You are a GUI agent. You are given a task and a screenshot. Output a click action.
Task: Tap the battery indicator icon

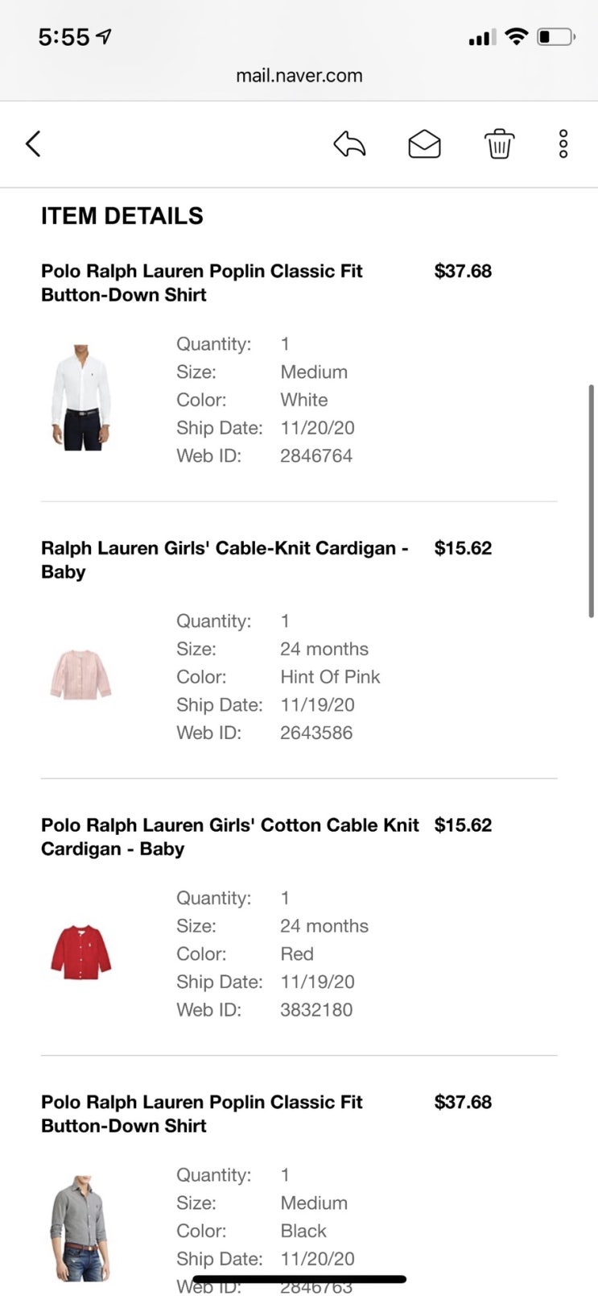coord(555,36)
